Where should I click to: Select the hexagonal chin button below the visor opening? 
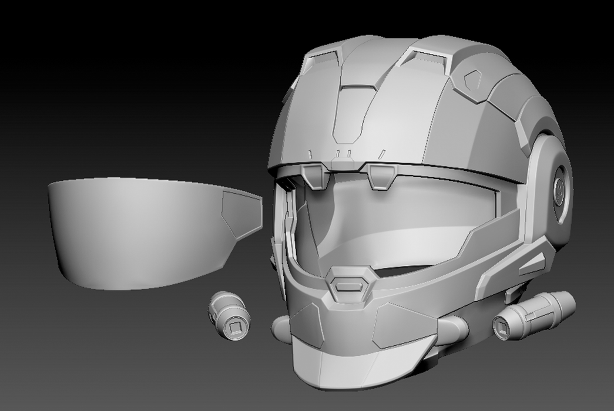click(x=350, y=285)
